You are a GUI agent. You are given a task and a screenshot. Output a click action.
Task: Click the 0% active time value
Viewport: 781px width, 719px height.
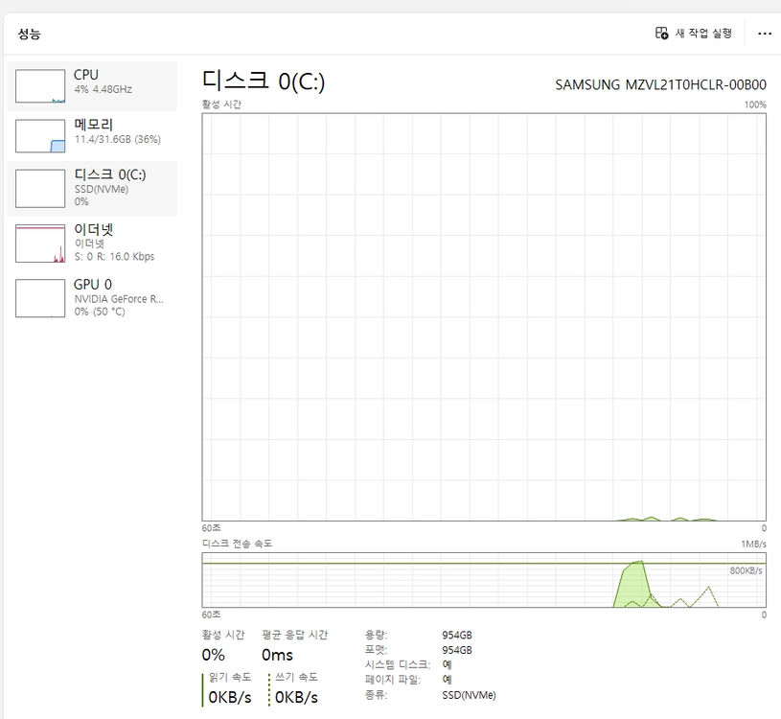(213, 655)
